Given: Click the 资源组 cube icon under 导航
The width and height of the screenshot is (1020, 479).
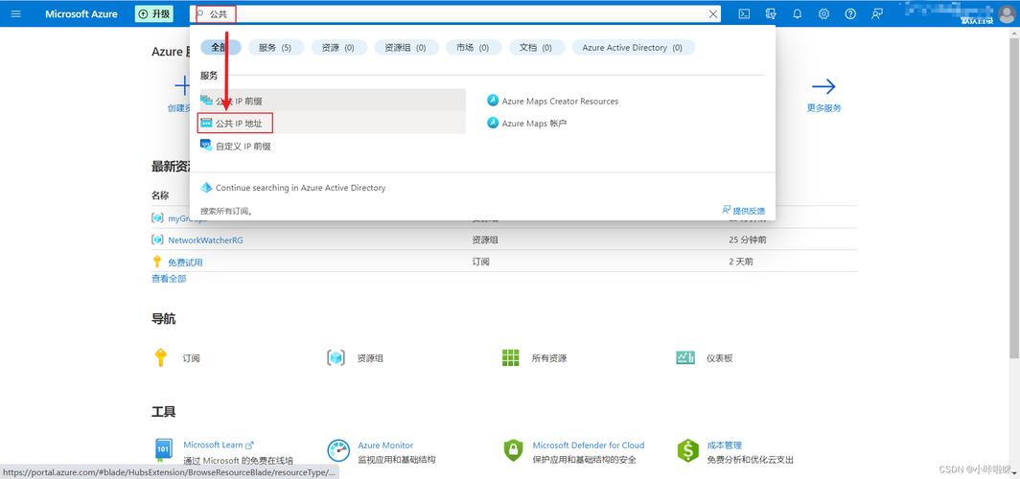Looking at the screenshot, I should pyautogui.click(x=336, y=357).
